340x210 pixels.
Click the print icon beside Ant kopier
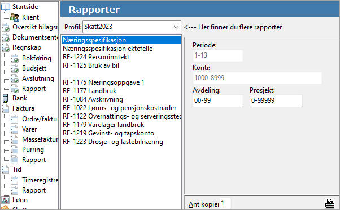(x=329, y=203)
